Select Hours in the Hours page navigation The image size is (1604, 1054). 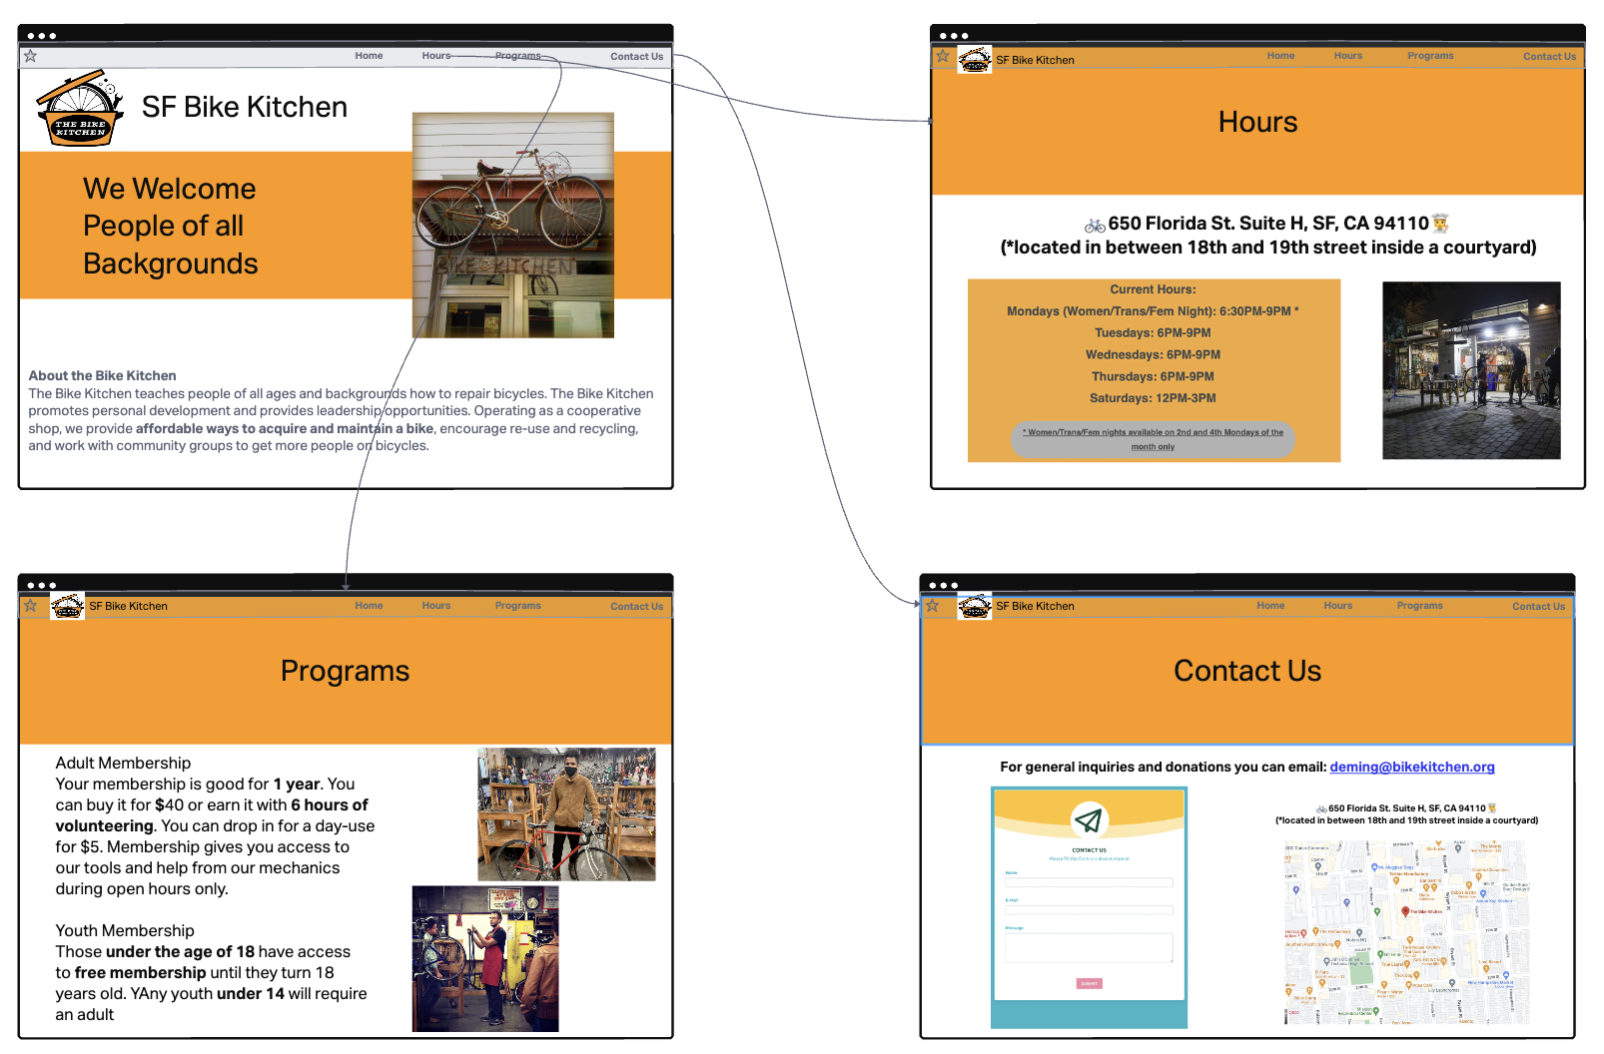(1347, 56)
